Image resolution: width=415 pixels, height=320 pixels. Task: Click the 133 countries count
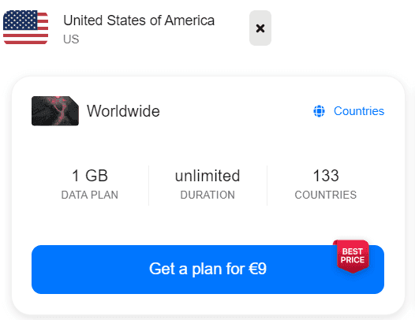click(x=326, y=176)
